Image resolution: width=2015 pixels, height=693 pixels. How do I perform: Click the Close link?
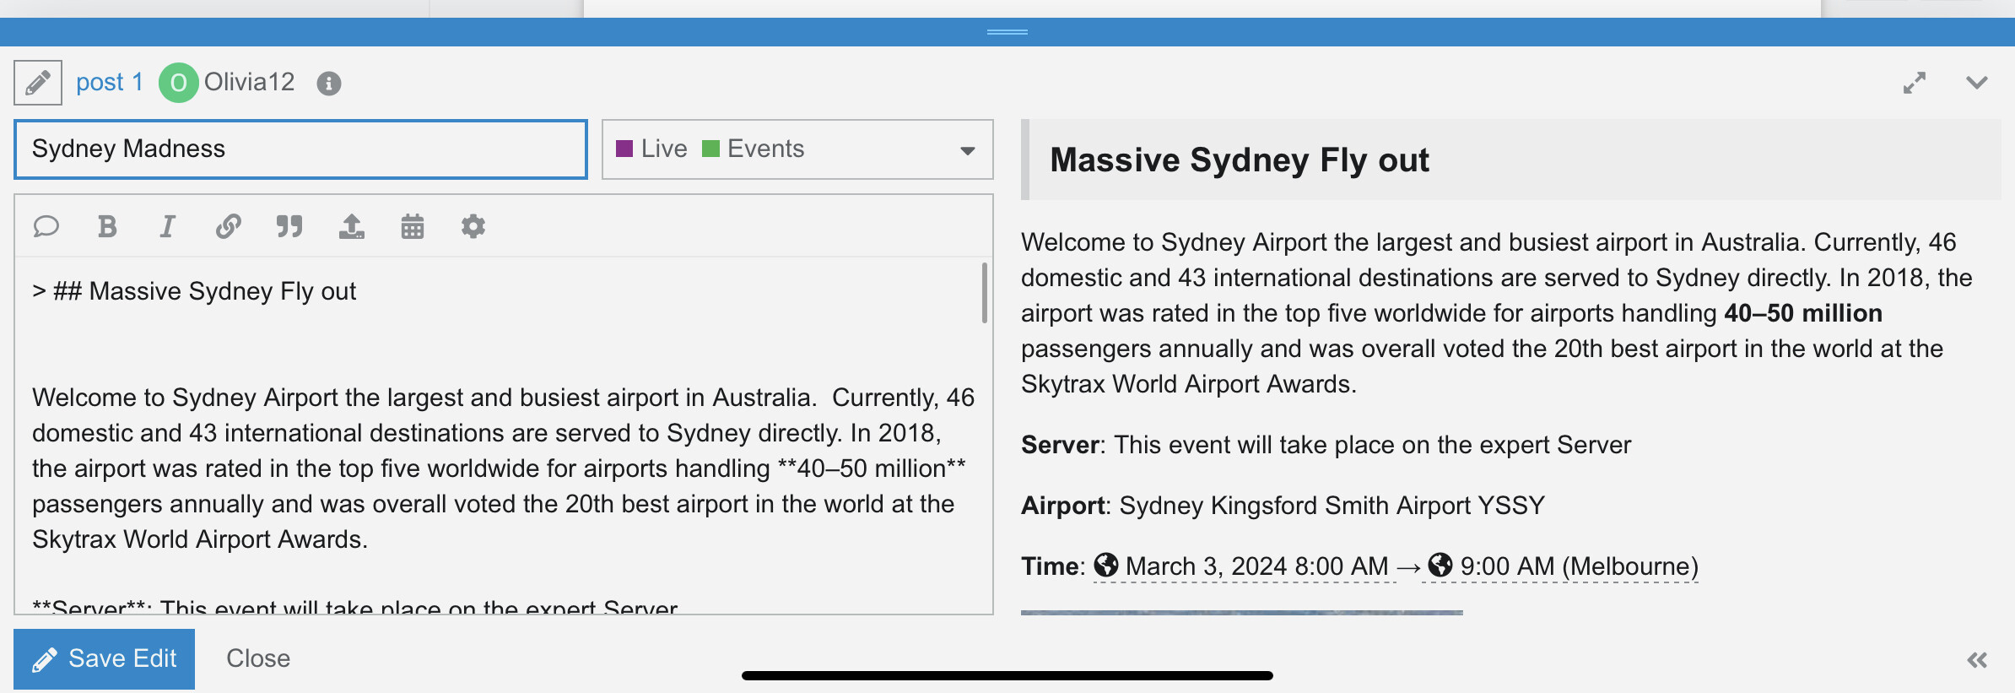click(258, 658)
